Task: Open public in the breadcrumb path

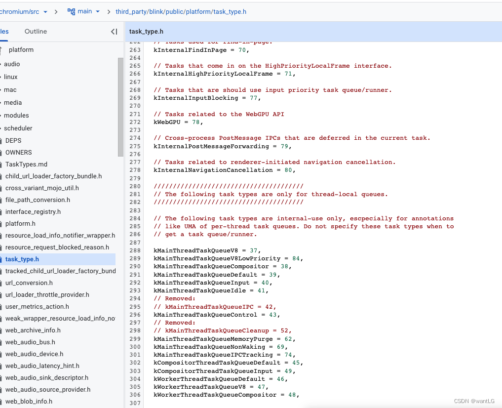Action: tap(174, 12)
